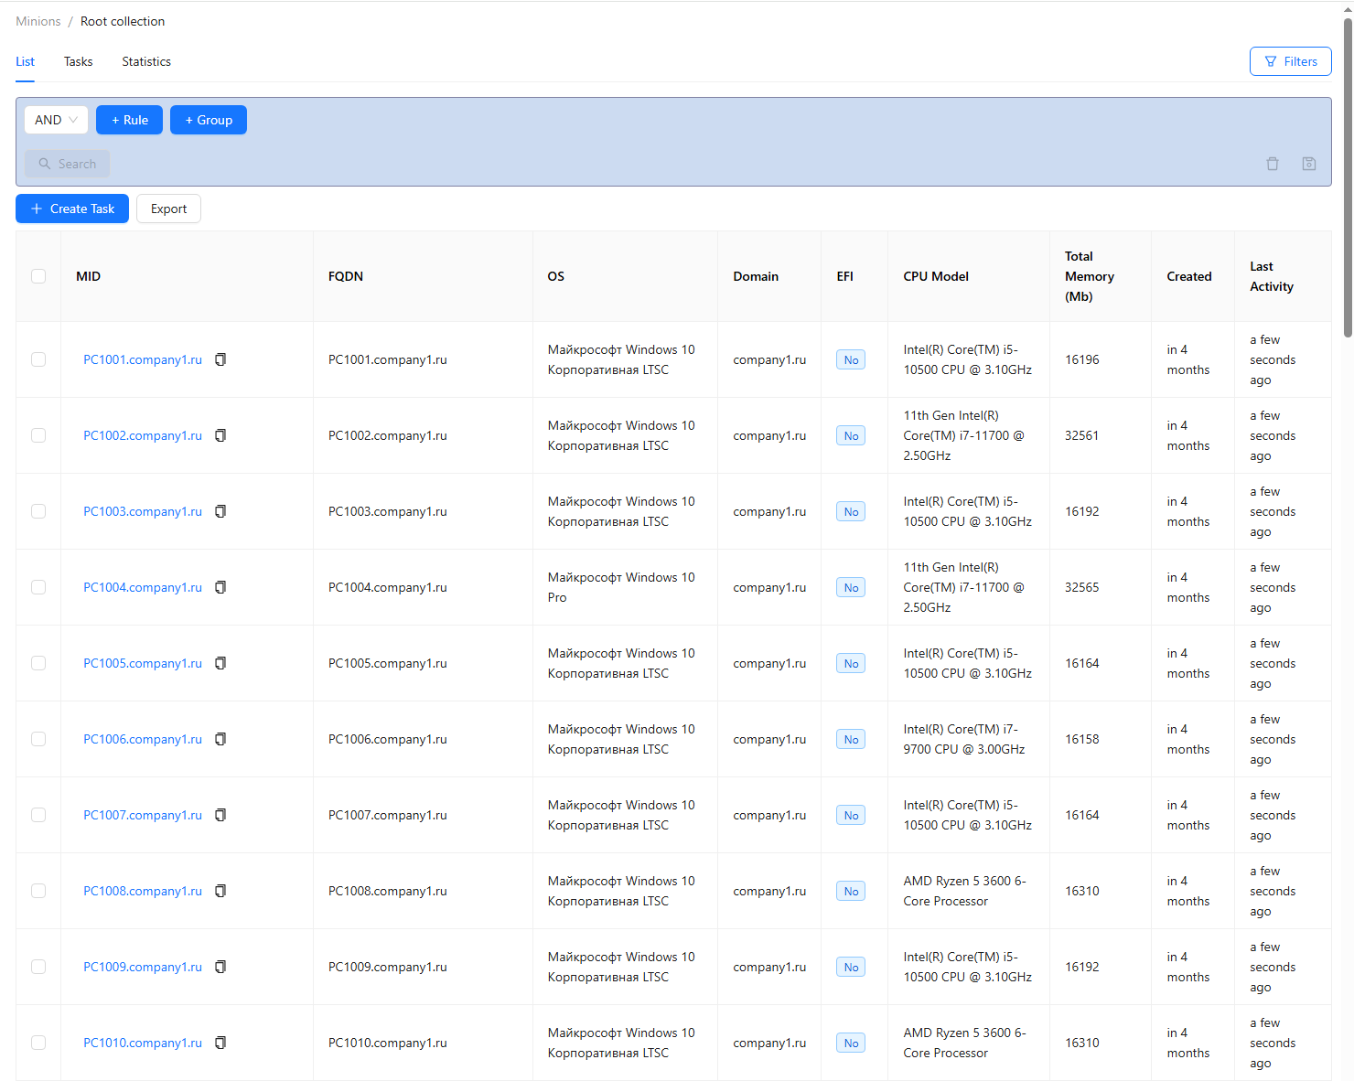Click the Last Activity column header
The image size is (1354, 1081).
click(1284, 276)
